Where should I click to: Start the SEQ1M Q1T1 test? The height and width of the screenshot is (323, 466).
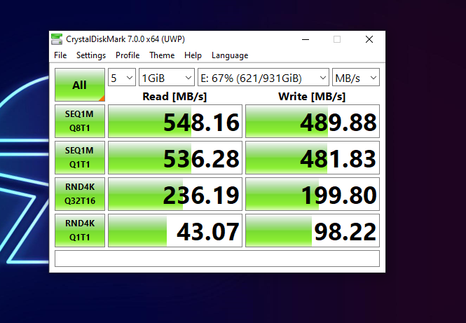click(80, 158)
